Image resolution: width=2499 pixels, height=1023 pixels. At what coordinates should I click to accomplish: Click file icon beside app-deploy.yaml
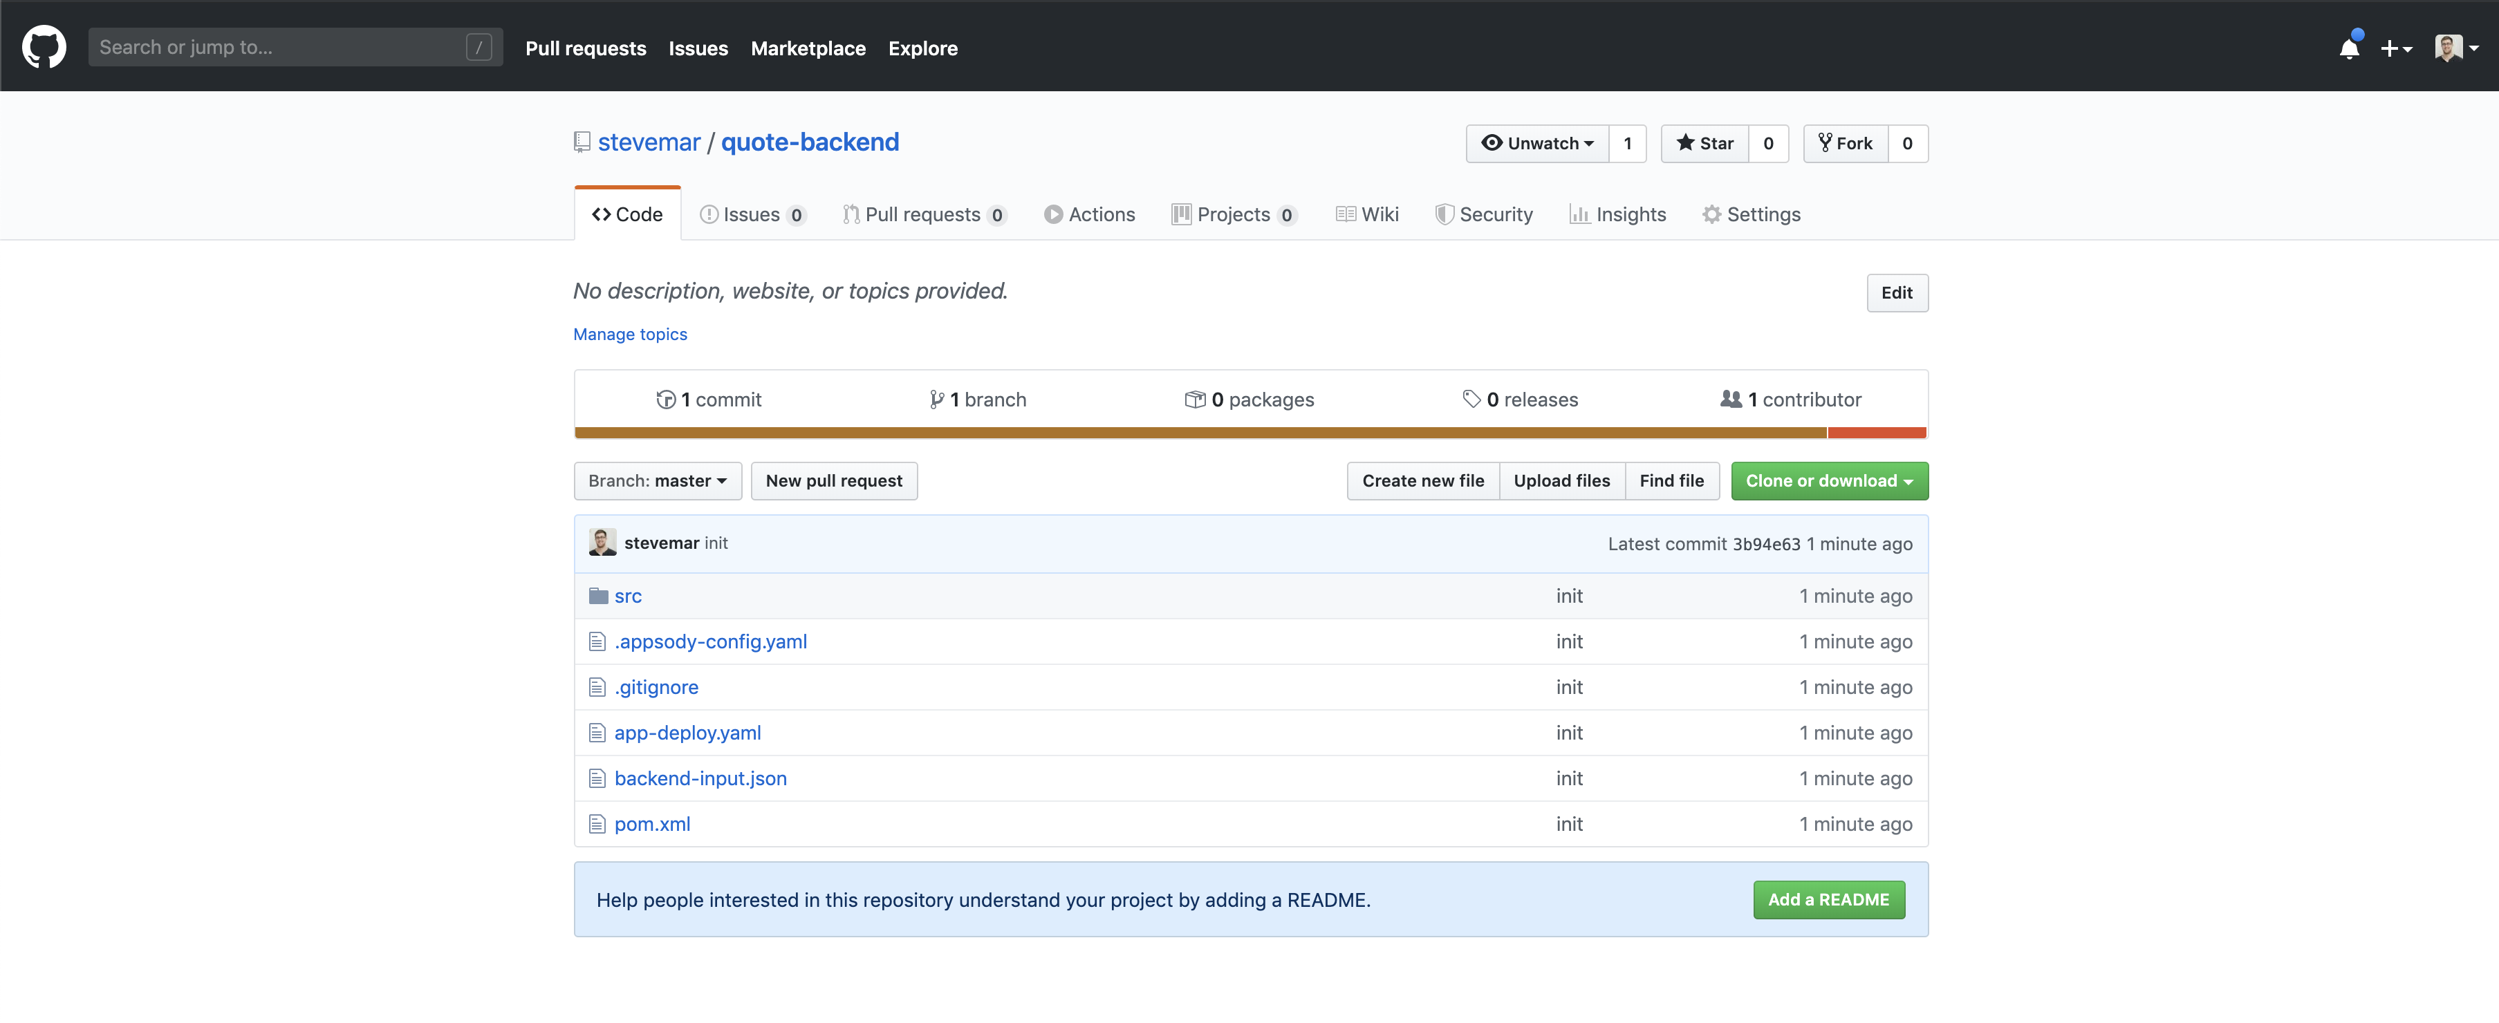[597, 732]
